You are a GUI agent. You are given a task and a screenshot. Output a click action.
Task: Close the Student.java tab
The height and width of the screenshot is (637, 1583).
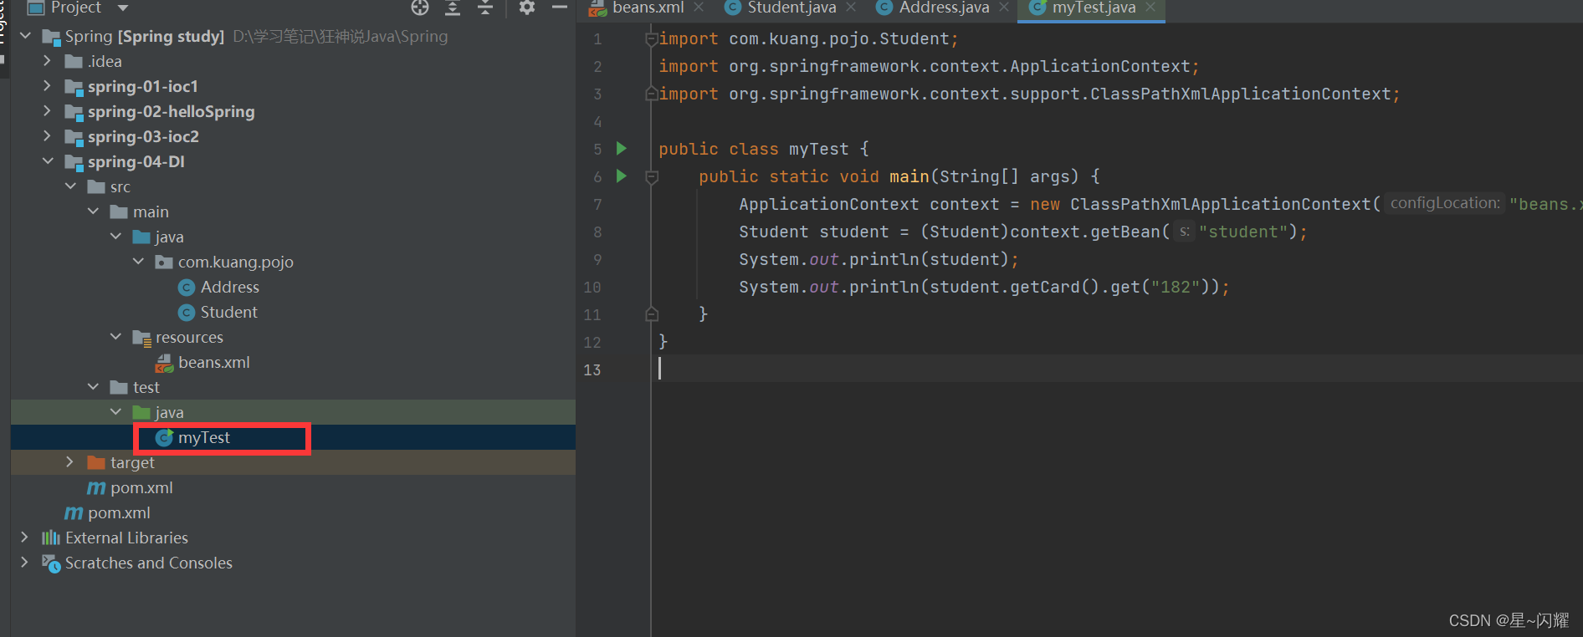(x=851, y=8)
